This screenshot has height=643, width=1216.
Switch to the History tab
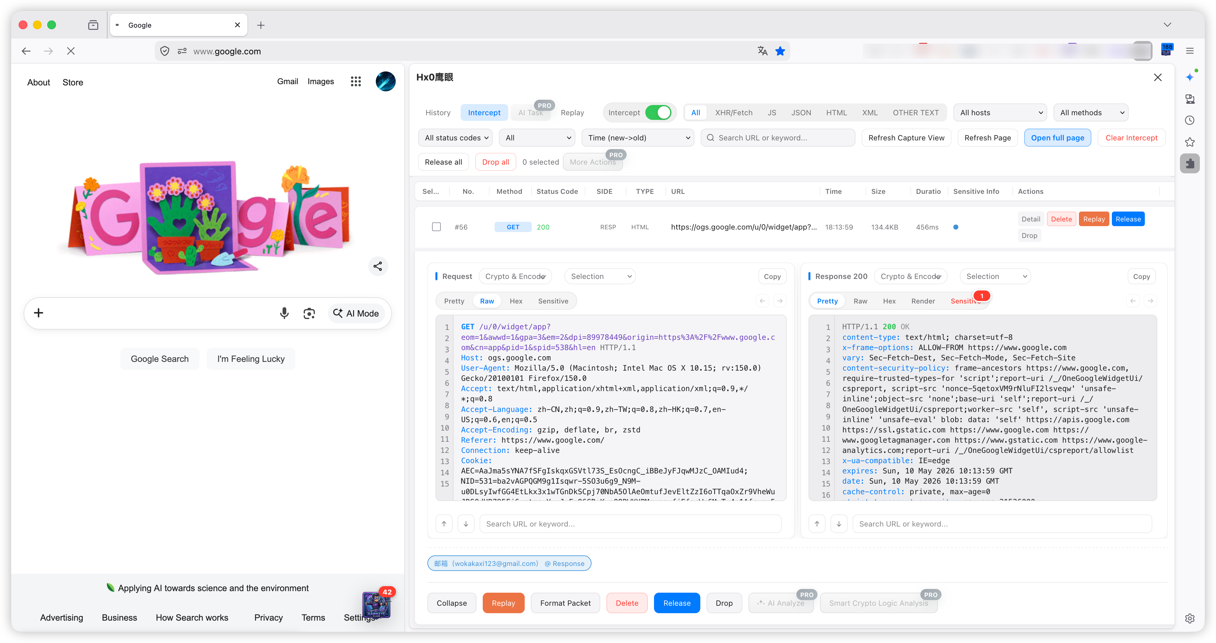(438, 113)
